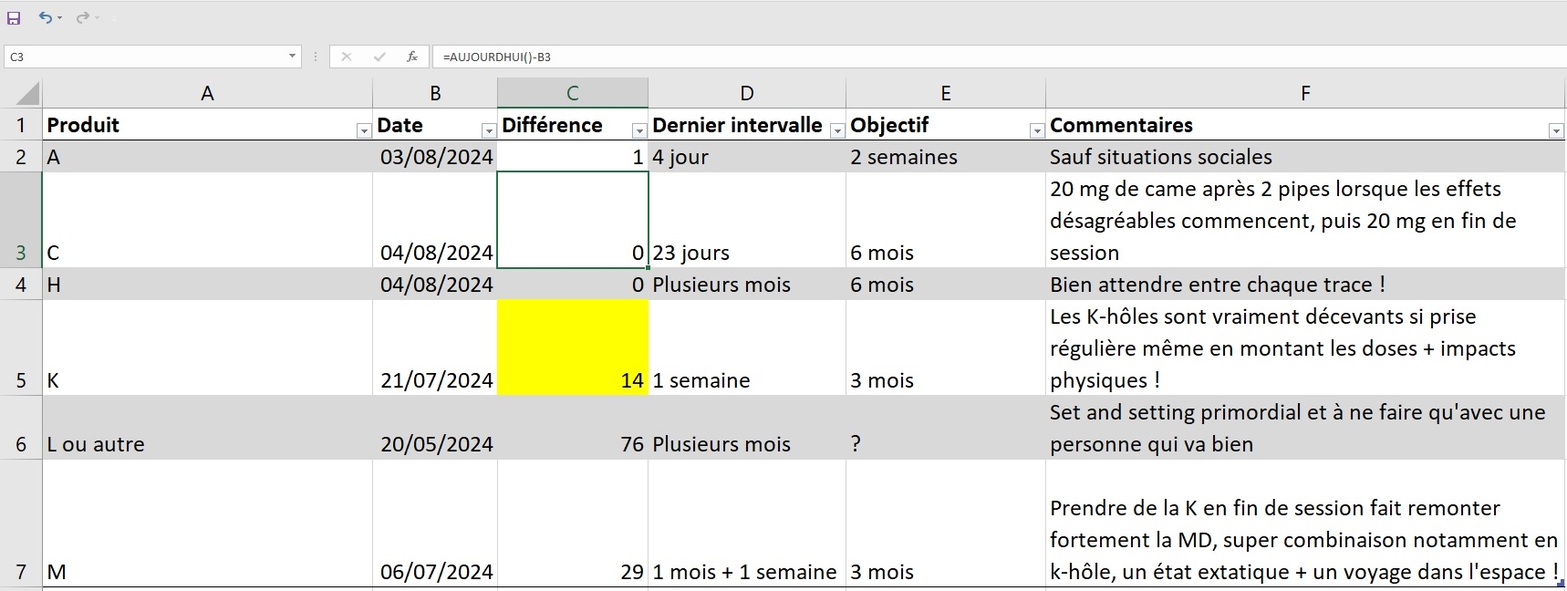Click the cell '4 jour'
This screenshot has width=1567, height=591.
[747, 157]
